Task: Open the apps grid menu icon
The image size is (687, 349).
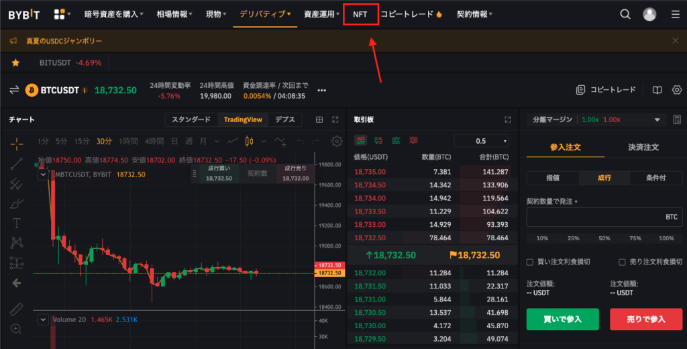Action: coord(60,15)
